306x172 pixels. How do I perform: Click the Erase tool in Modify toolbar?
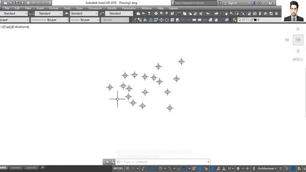click(134, 20)
